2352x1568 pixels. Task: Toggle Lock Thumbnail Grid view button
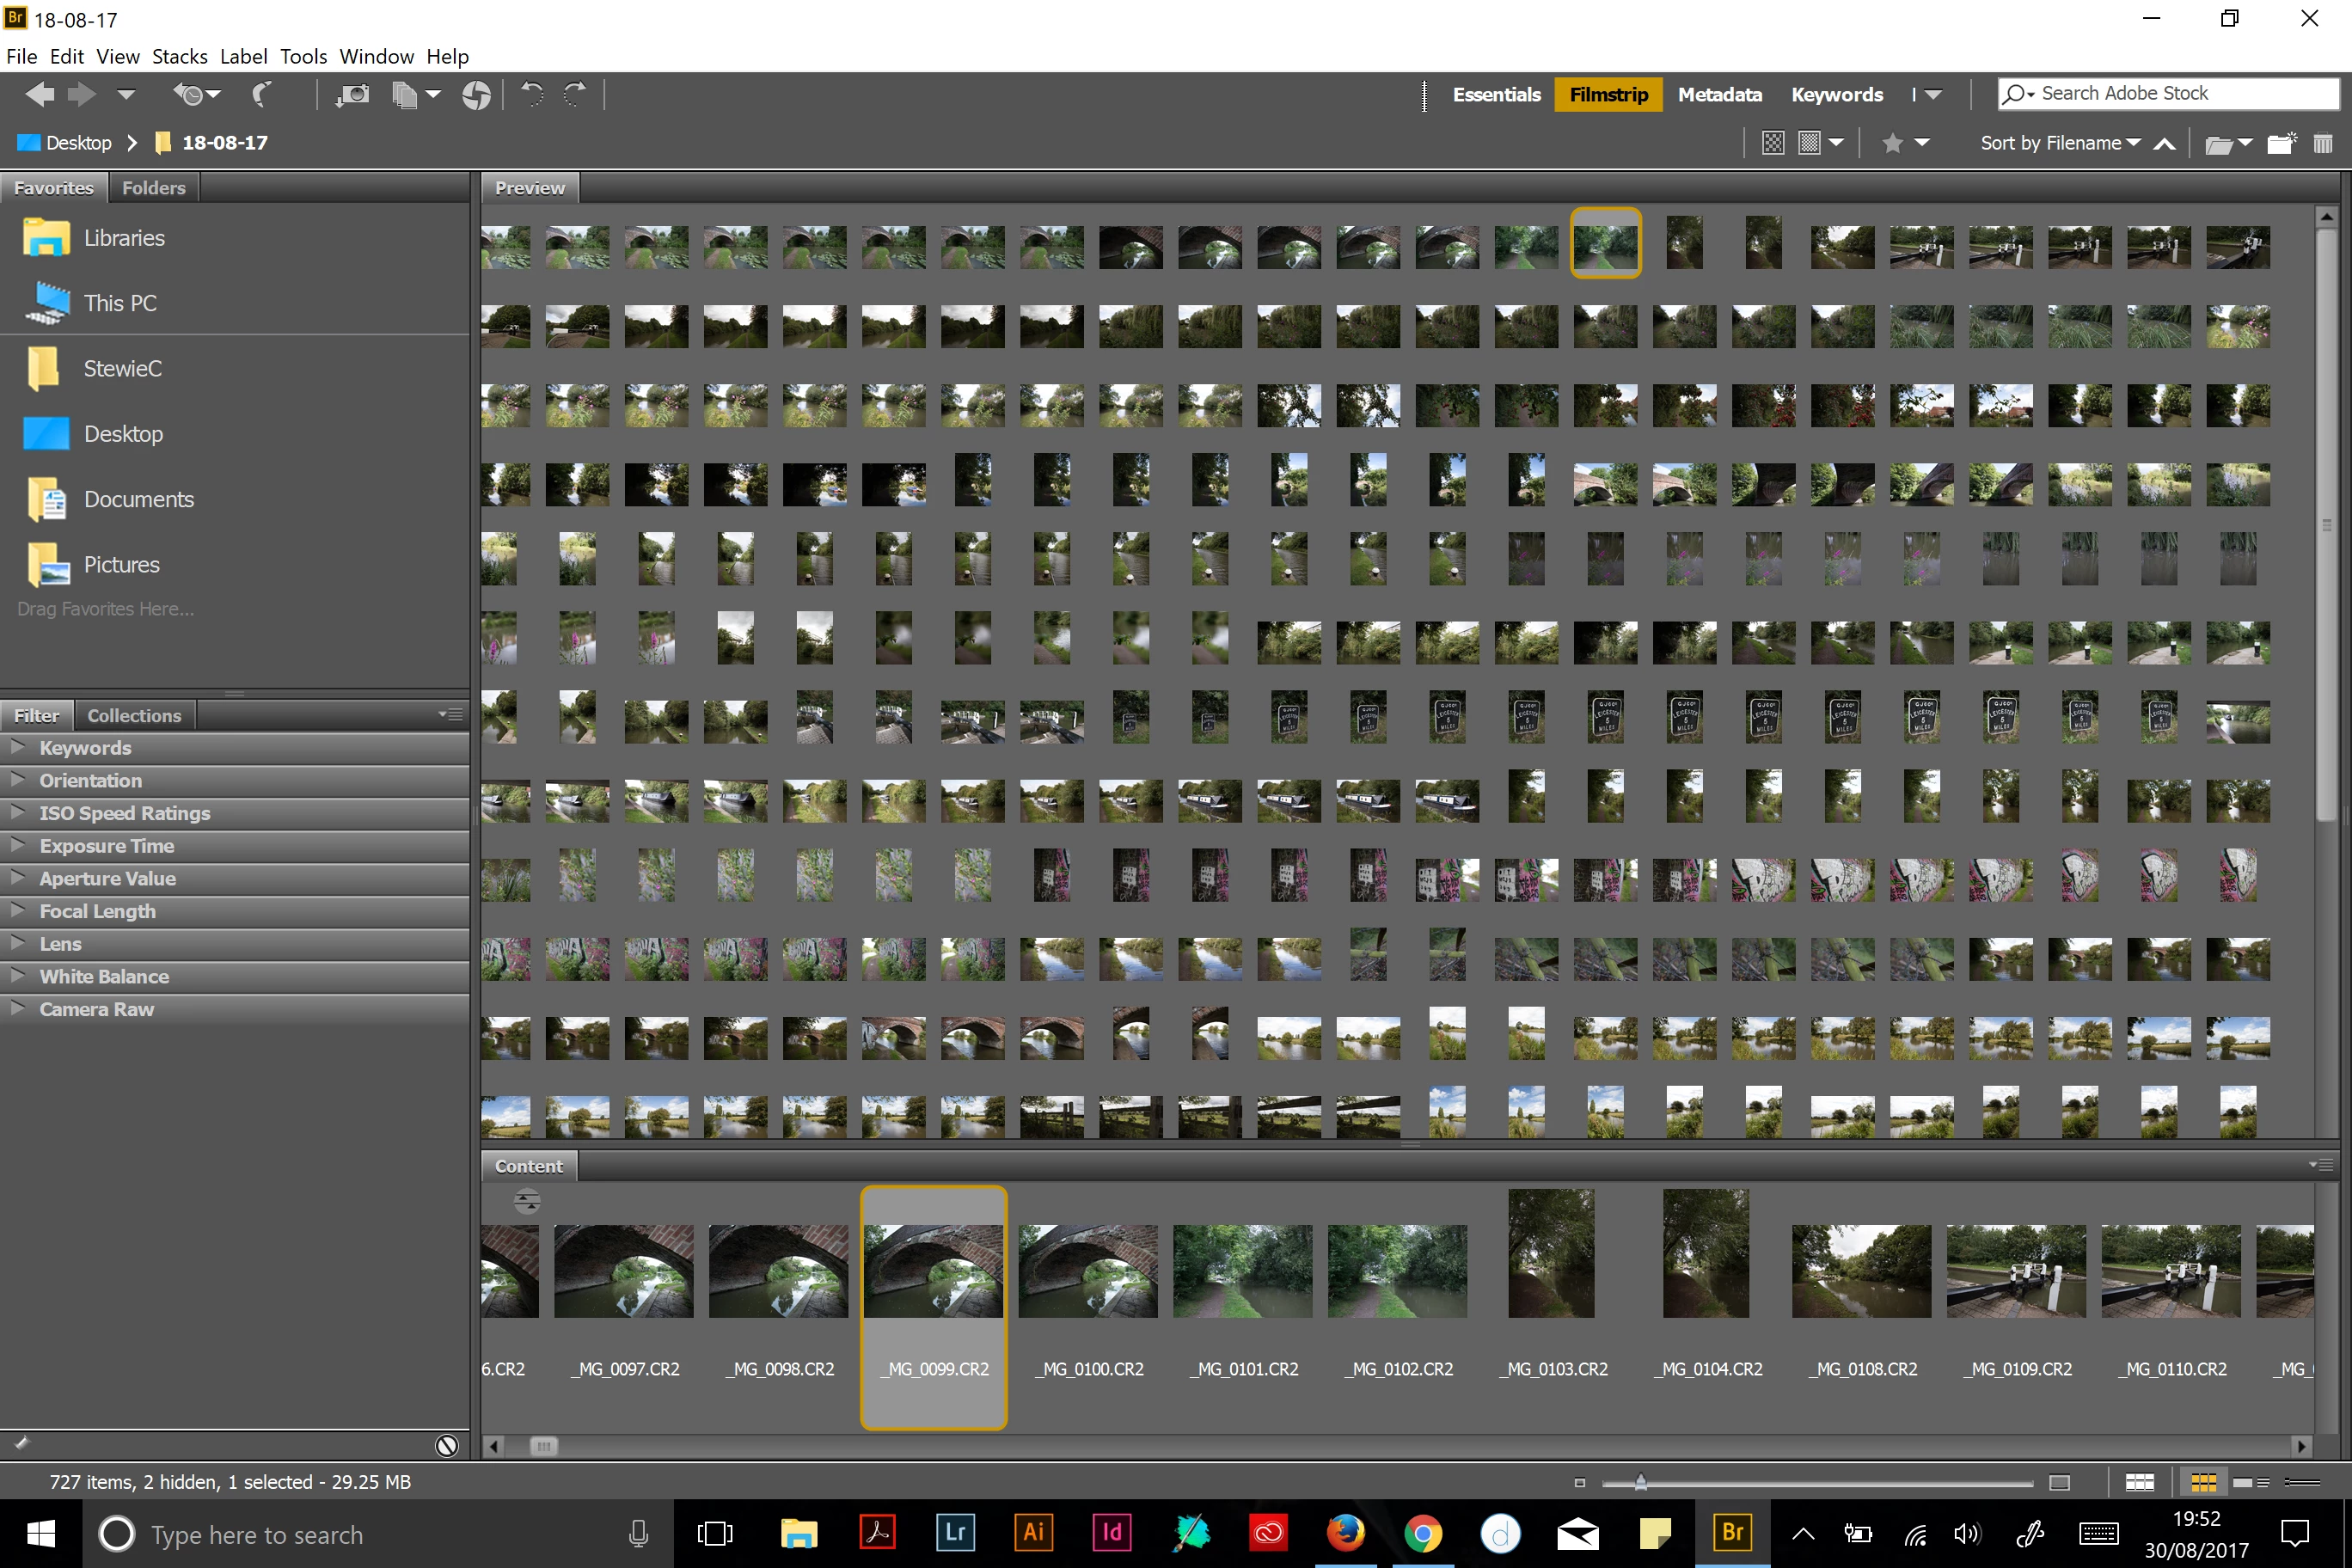tap(2139, 1482)
